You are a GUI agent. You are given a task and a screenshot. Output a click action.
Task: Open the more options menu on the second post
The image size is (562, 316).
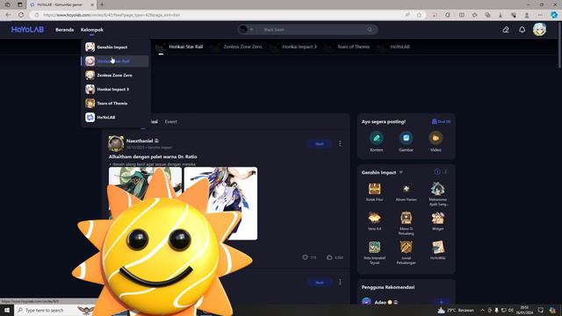pos(340,283)
